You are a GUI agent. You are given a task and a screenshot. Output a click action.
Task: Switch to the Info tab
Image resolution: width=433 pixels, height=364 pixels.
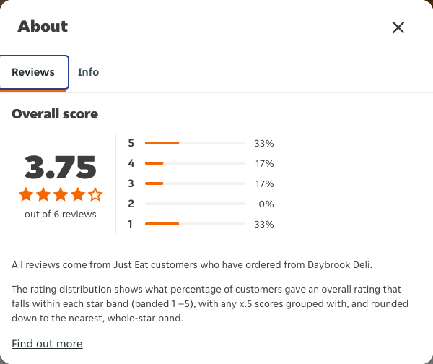(88, 72)
